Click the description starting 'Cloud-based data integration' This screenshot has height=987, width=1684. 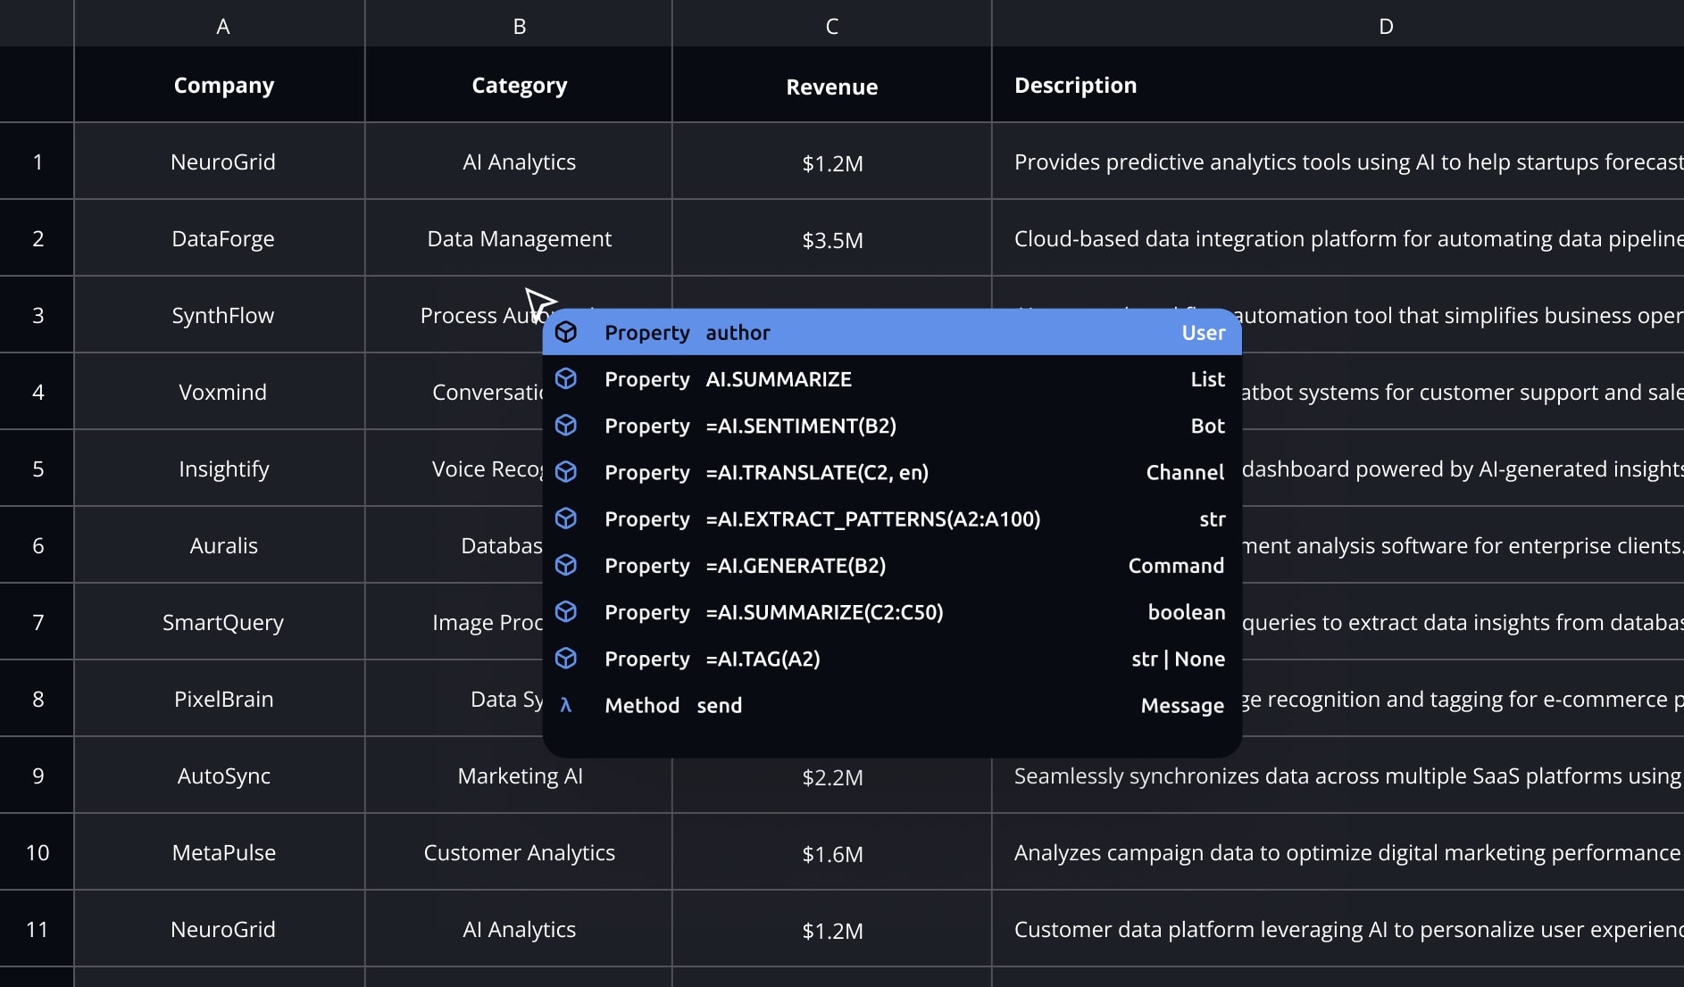coord(1338,237)
